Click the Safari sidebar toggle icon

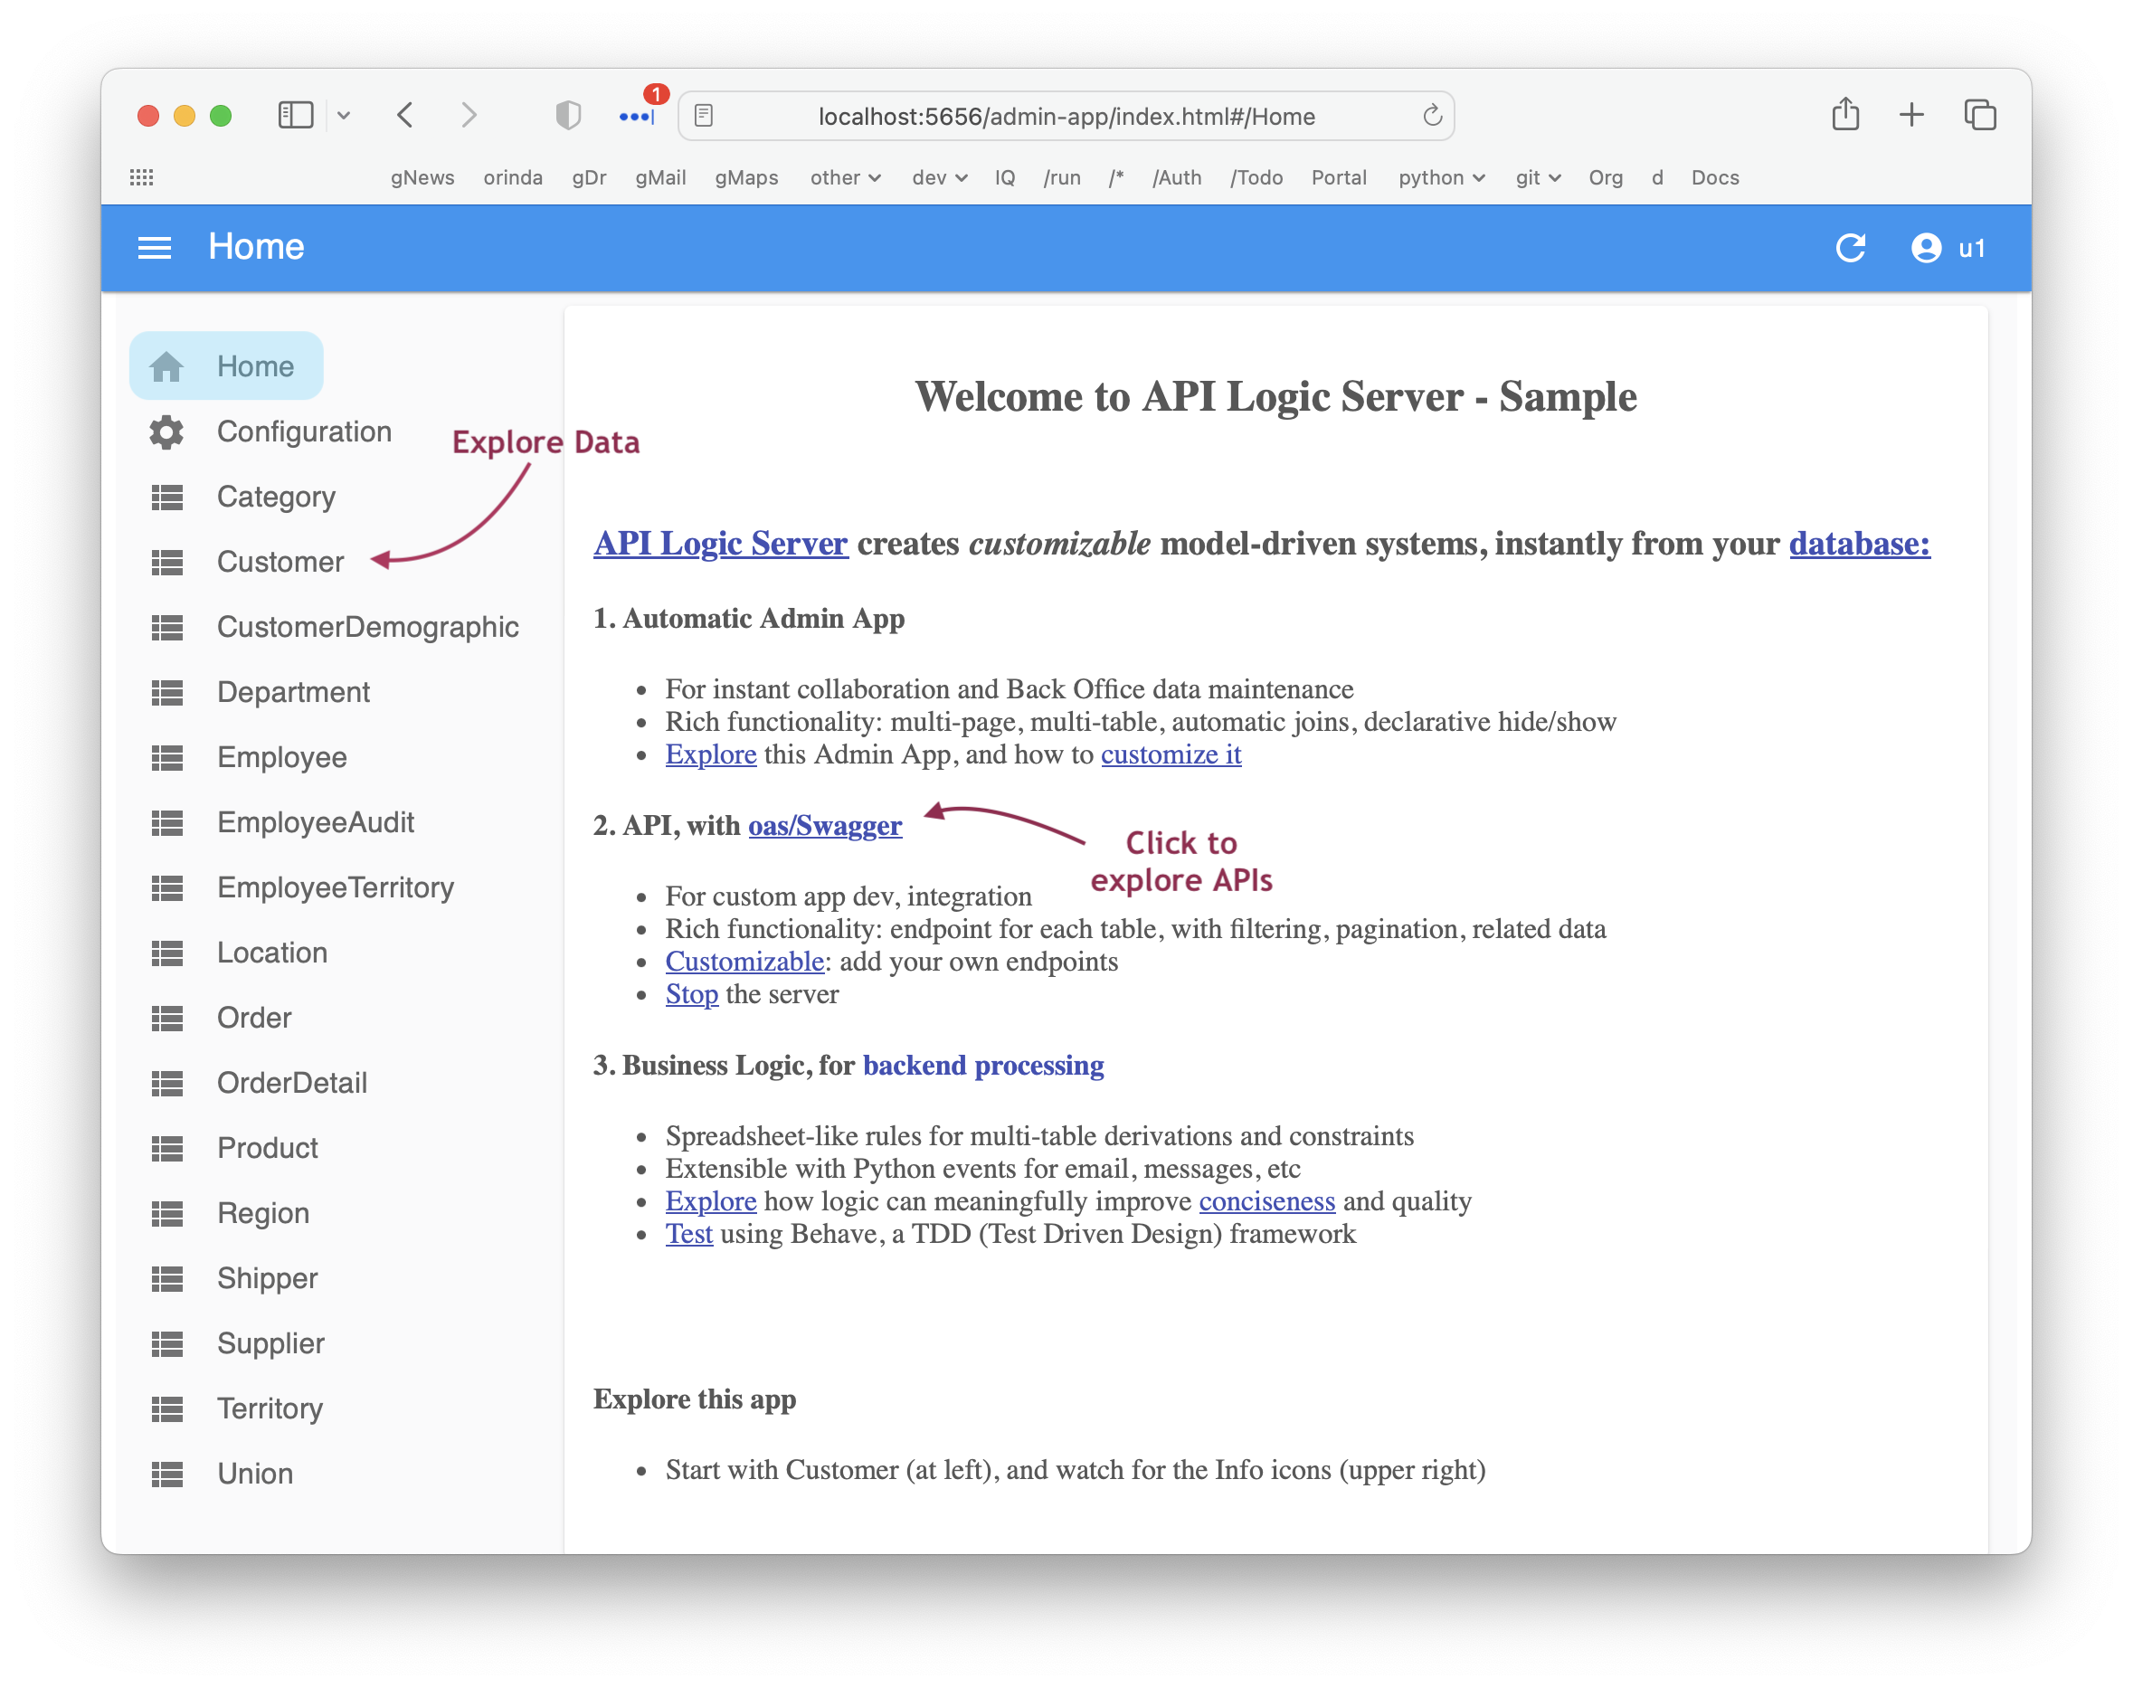click(296, 116)
